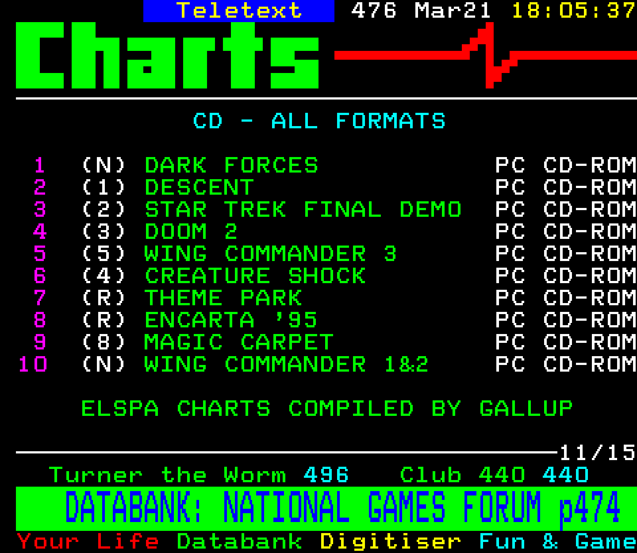
Task: Click page number 476 in header
Action: click(x=374, y=11)
